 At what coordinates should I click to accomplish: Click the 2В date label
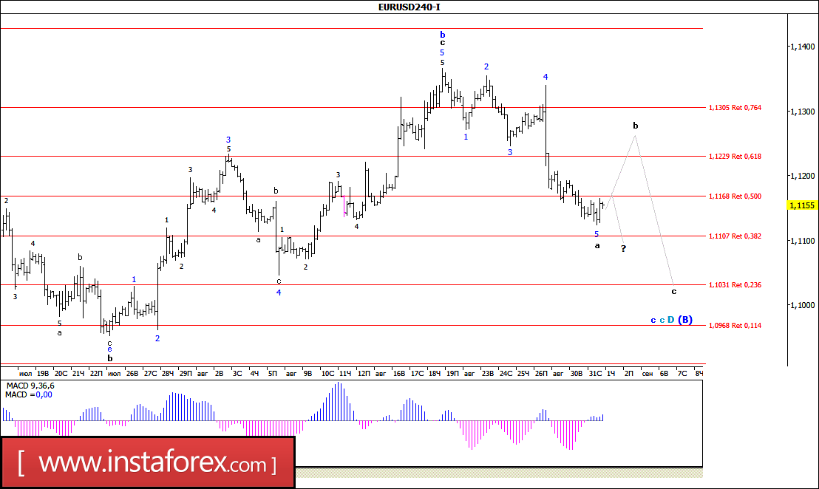220,374
